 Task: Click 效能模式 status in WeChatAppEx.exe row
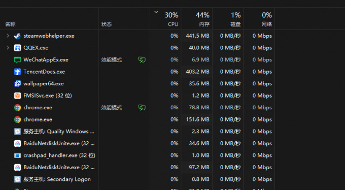[111, 60]
